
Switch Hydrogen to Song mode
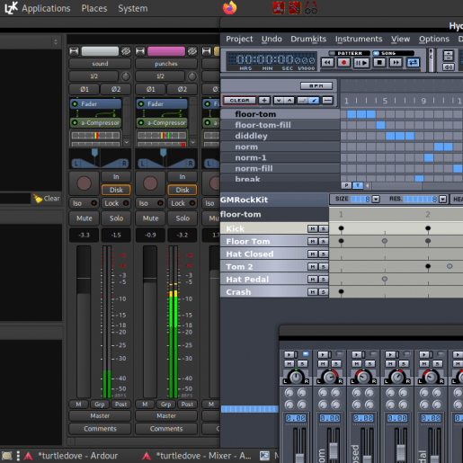tap(393, 53)
